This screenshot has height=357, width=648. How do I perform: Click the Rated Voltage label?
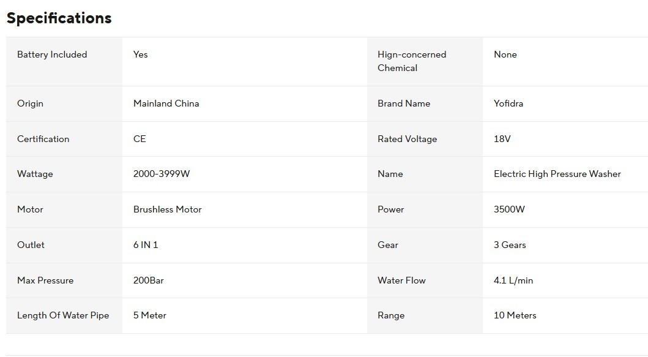pyautogui.click(x=407, y=139)
